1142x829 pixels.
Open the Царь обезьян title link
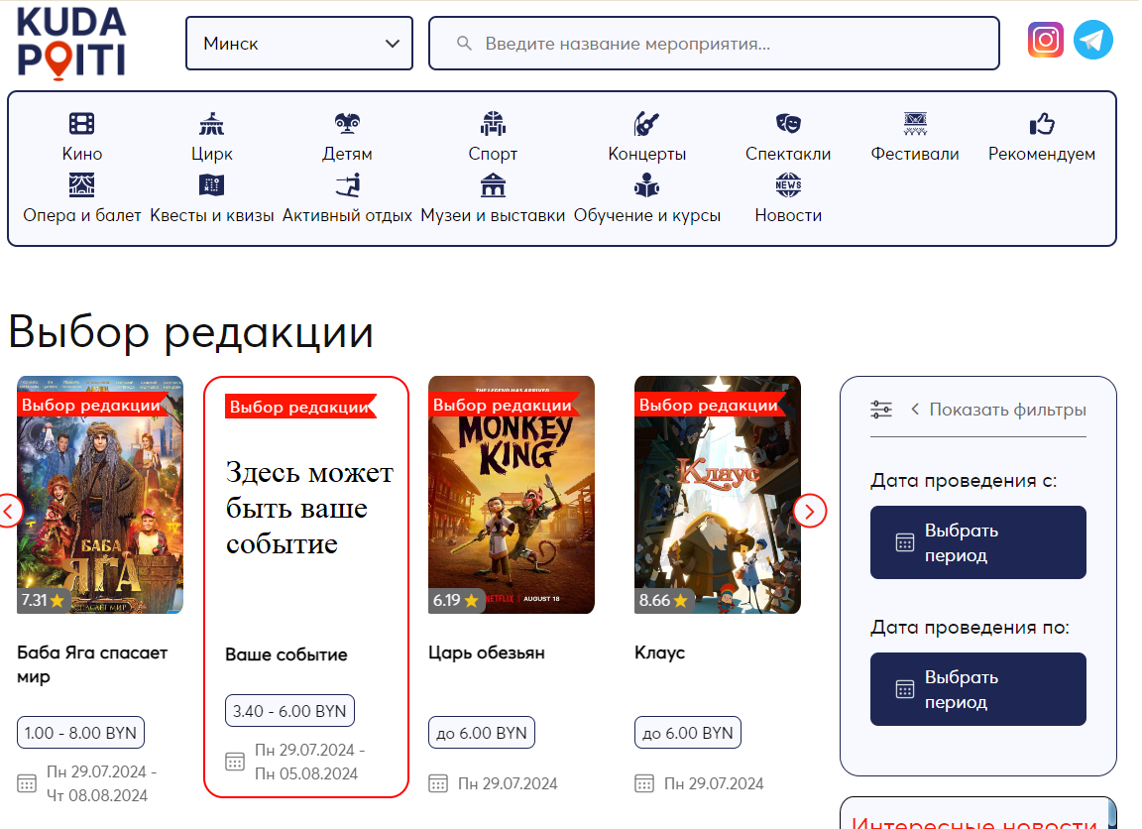coord(487,652)
